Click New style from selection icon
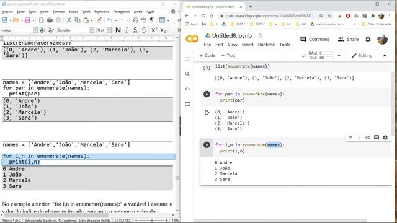 click(51, 30)
